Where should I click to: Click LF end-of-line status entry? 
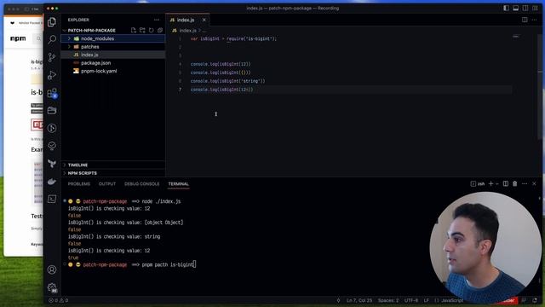[427, 300]
